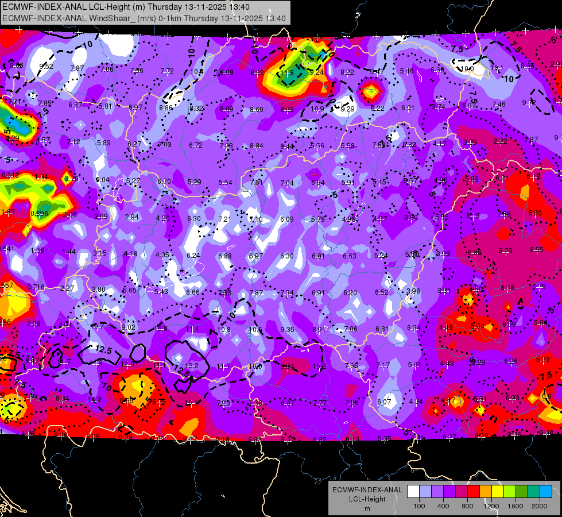Click the wind shear value 7.34
Image resolution: width=562 pixels, height=517 pixels.
(x=286, y=293)
